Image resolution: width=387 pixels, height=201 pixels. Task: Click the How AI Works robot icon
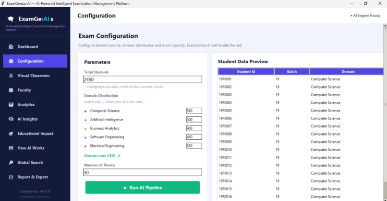11,148
